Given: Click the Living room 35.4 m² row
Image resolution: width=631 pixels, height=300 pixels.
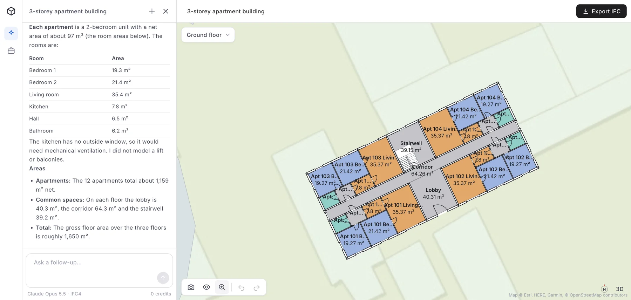Looking at the screenshot, I should pyautogui.click(x=99, y=95).
